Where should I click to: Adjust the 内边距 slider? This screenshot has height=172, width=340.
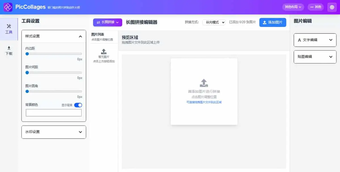54,54
